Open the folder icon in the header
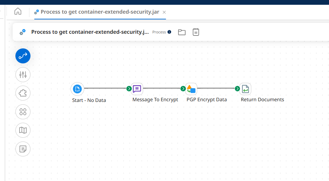 (x=182, y=32)
